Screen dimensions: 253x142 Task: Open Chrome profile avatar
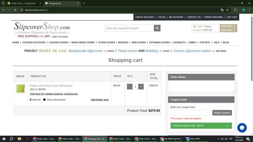tap(244, 10)
